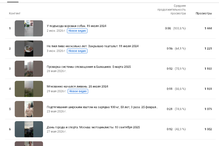The width and height of the screenshot is (219, 146).
Task: Open thumbnail of "Мгновенно начался ливень" video
Action: coord(29,89)
